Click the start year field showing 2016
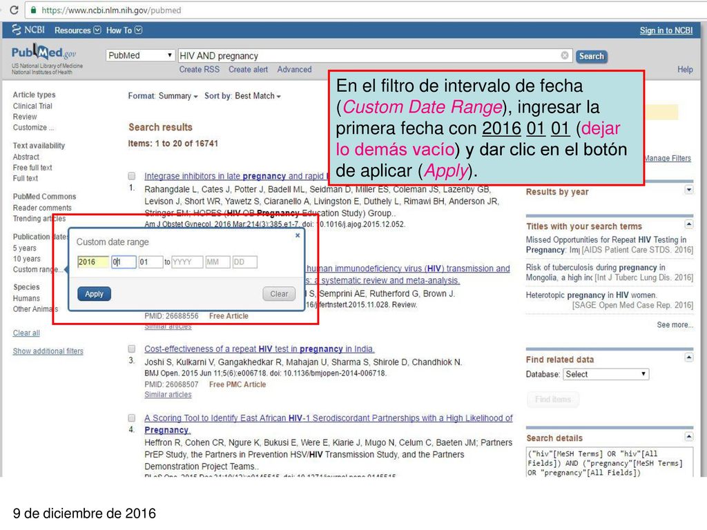The image size is (707, 530). [x=93, y=262]
